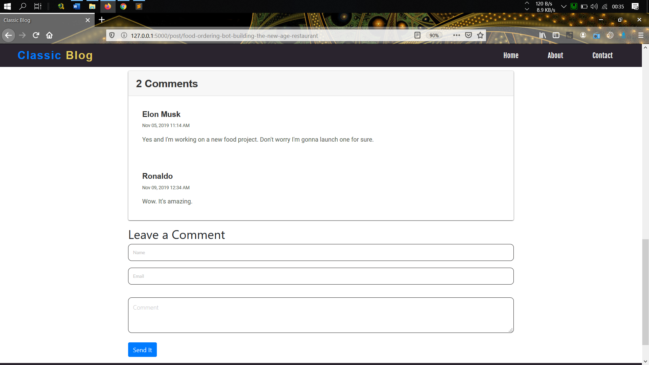
Task: Open the Firefox library icon
Action: pyautogui.click(x=543, y=35)
